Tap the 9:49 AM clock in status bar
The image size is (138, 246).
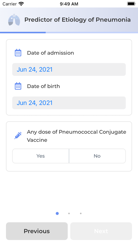pyautogui.click(x=69, y=4)
